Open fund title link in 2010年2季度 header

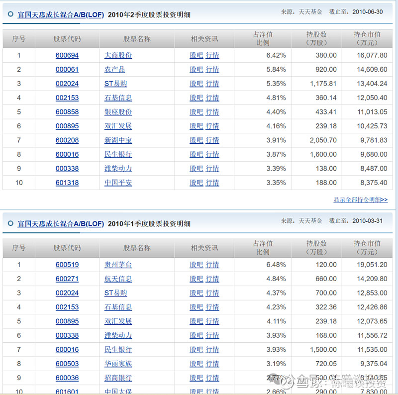tap(61, 15)
